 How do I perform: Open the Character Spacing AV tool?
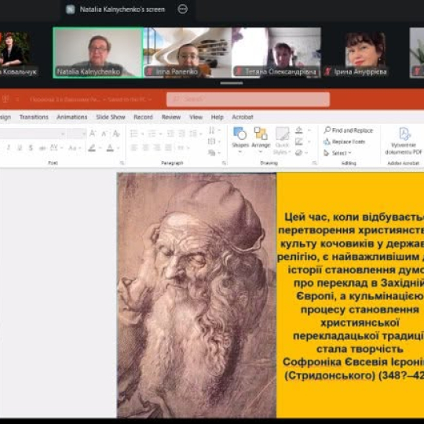click(54, 148)
